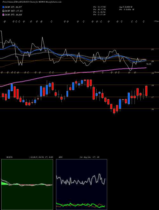Screen dimensions: 159x210
Task: Click the price axis label 19
Action: pyautogui.click(x=152, y=73)
